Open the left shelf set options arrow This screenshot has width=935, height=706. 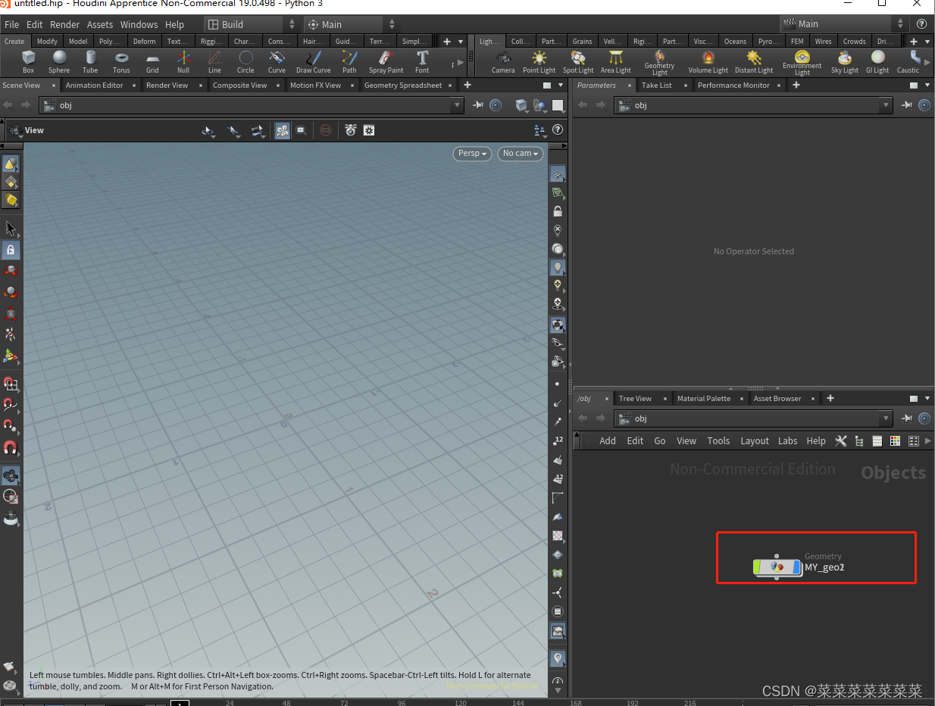(x=461, y=42)
